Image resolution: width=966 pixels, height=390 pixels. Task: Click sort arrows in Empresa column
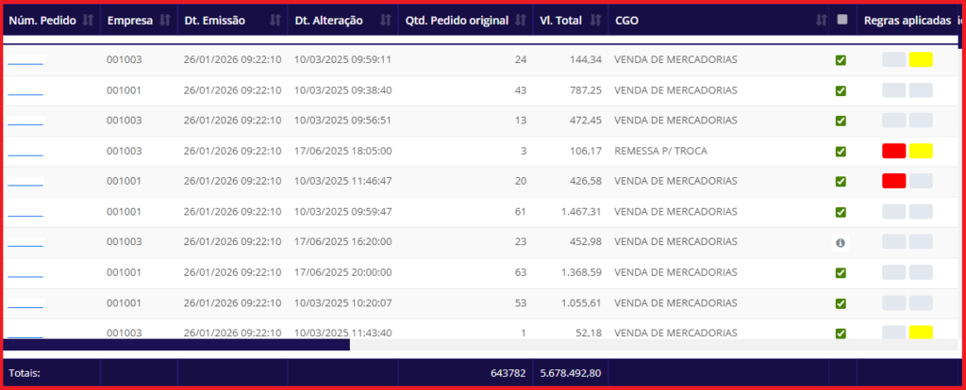coord(165,20)
